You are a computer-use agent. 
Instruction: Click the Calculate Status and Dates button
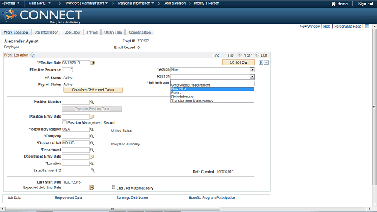(93, 90)
